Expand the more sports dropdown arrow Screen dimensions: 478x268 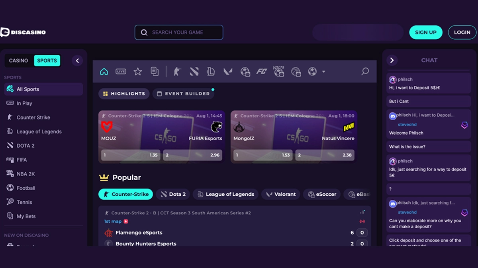coord(323,72)
